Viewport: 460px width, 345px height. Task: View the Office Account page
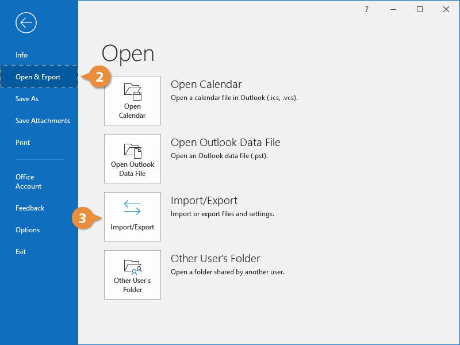(x=29, y=182)
